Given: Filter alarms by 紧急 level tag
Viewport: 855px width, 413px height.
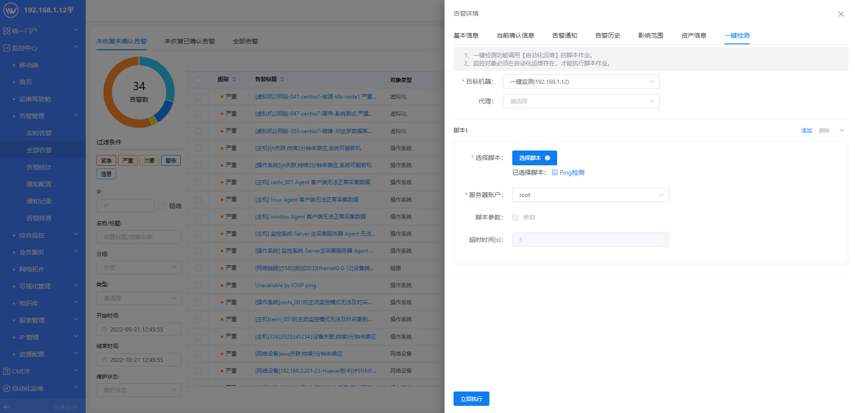Looking at the screenshot, I should [106, 160].
